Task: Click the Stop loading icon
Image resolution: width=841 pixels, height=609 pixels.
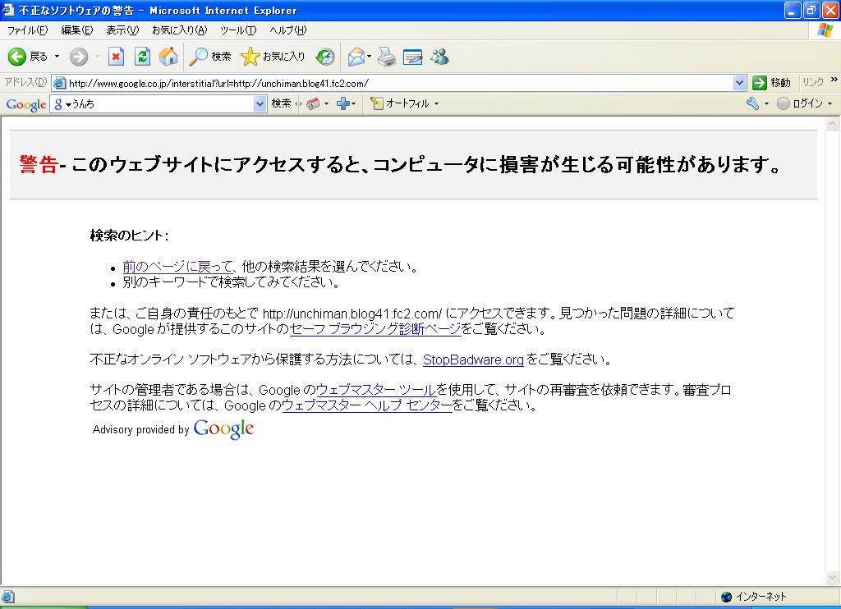Action: (116, 57)
